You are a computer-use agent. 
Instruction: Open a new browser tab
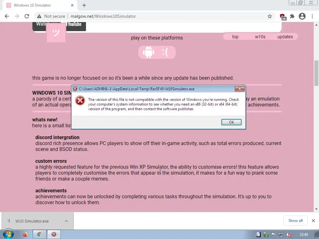point(84,5)
